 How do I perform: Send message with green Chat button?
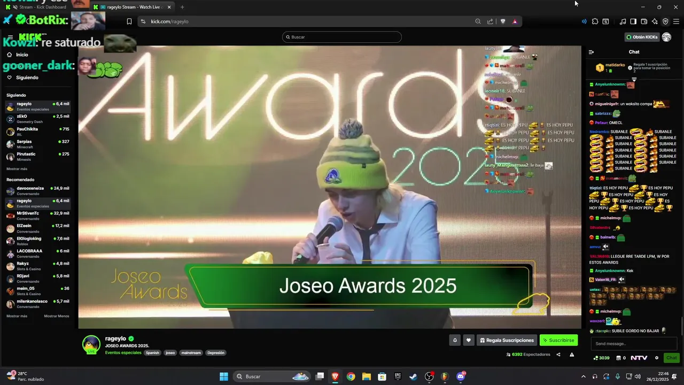tap(671, 358)
